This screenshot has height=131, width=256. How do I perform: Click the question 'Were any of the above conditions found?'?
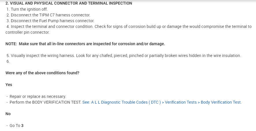pos(42,73)
